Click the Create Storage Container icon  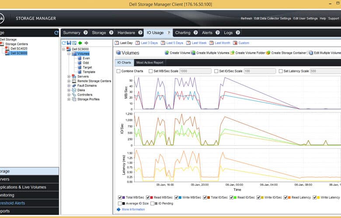(268, 53)
